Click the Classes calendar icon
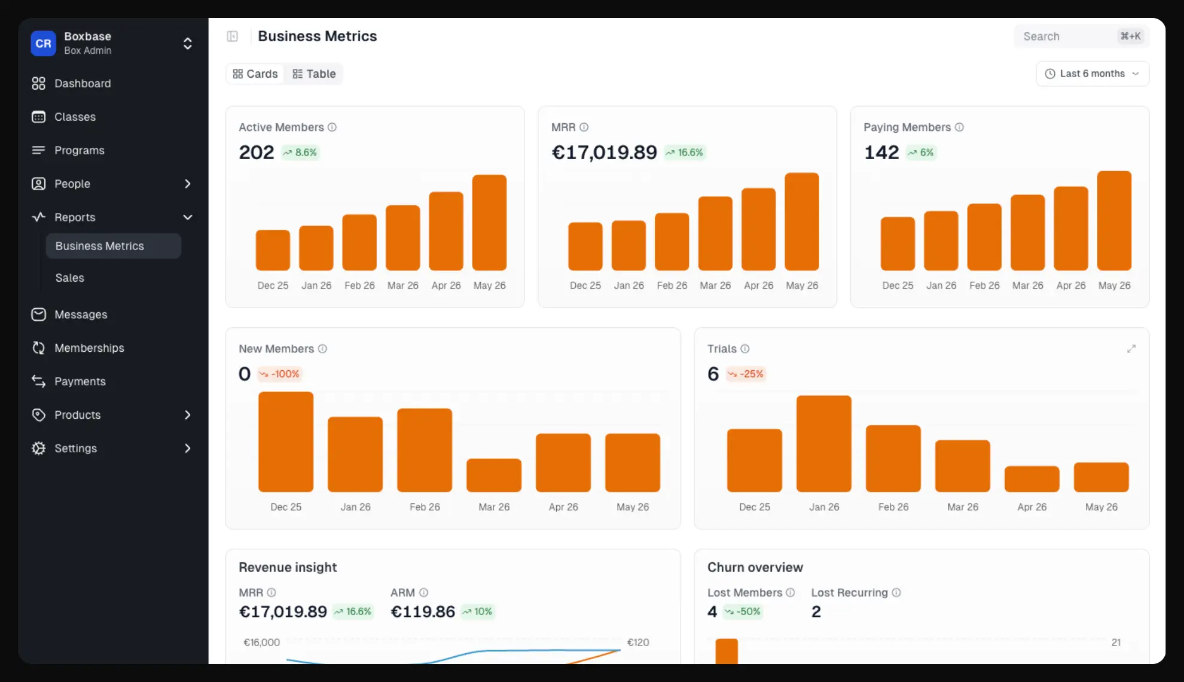Screen dimensions: 1184x682 coord(38,117)
